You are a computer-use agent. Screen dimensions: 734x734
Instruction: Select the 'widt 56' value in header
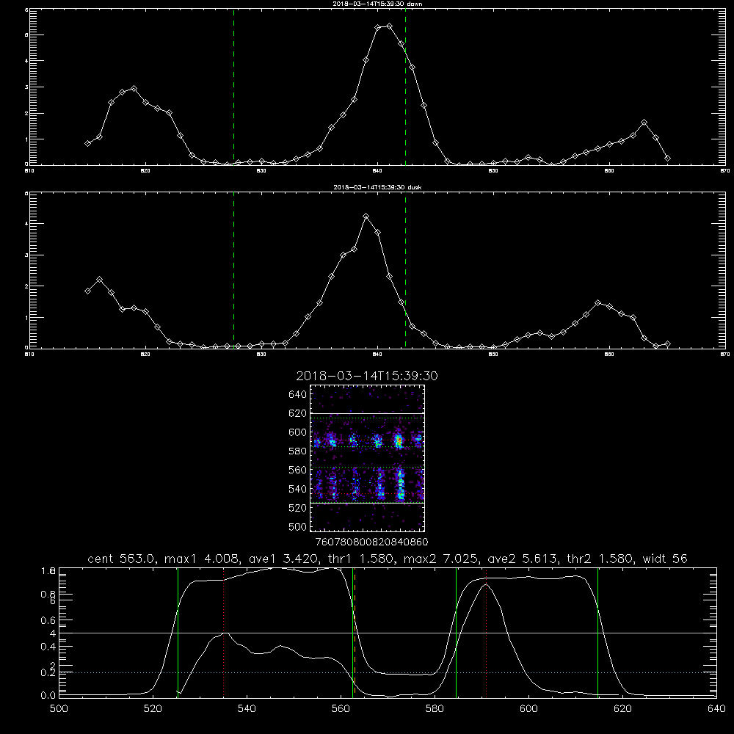665,559
